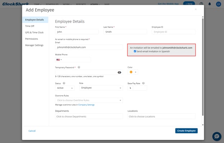The width and height of the screenshot is (224, 143).
Task: Click the Departments chooser field
Action: point(89,116)
